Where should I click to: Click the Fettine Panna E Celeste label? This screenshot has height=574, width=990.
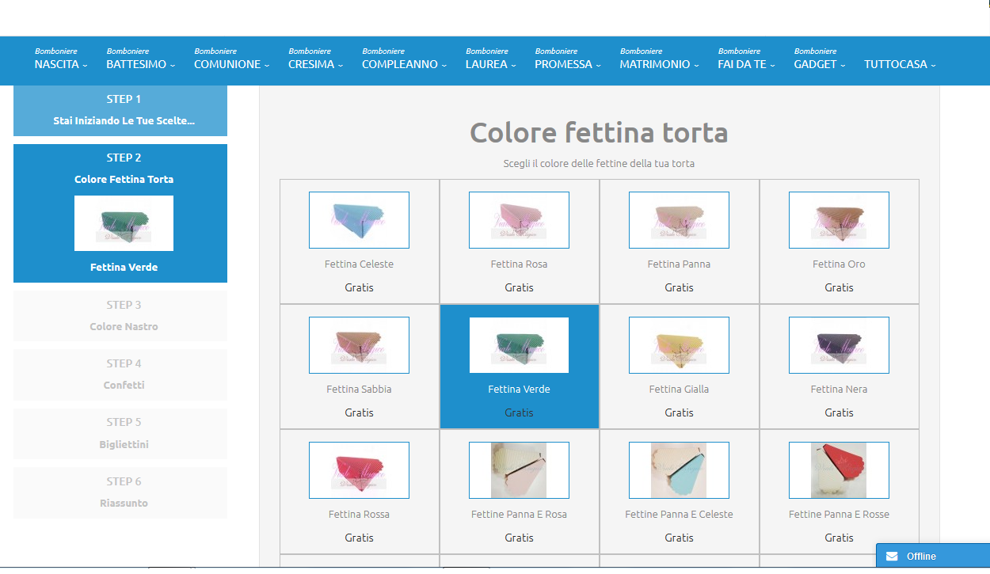click(679, 514)
